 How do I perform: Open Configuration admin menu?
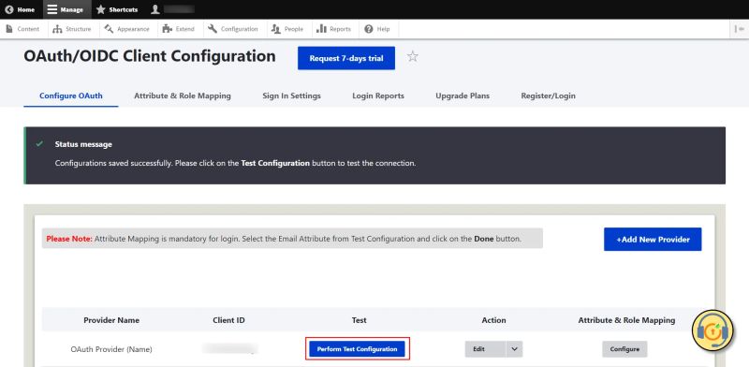pyautogui.click(x=233, y=29)
